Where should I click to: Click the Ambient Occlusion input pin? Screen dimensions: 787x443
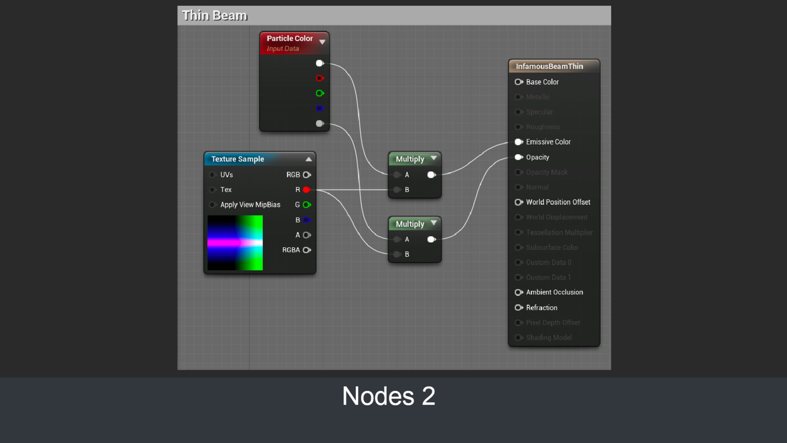[518, 292]
